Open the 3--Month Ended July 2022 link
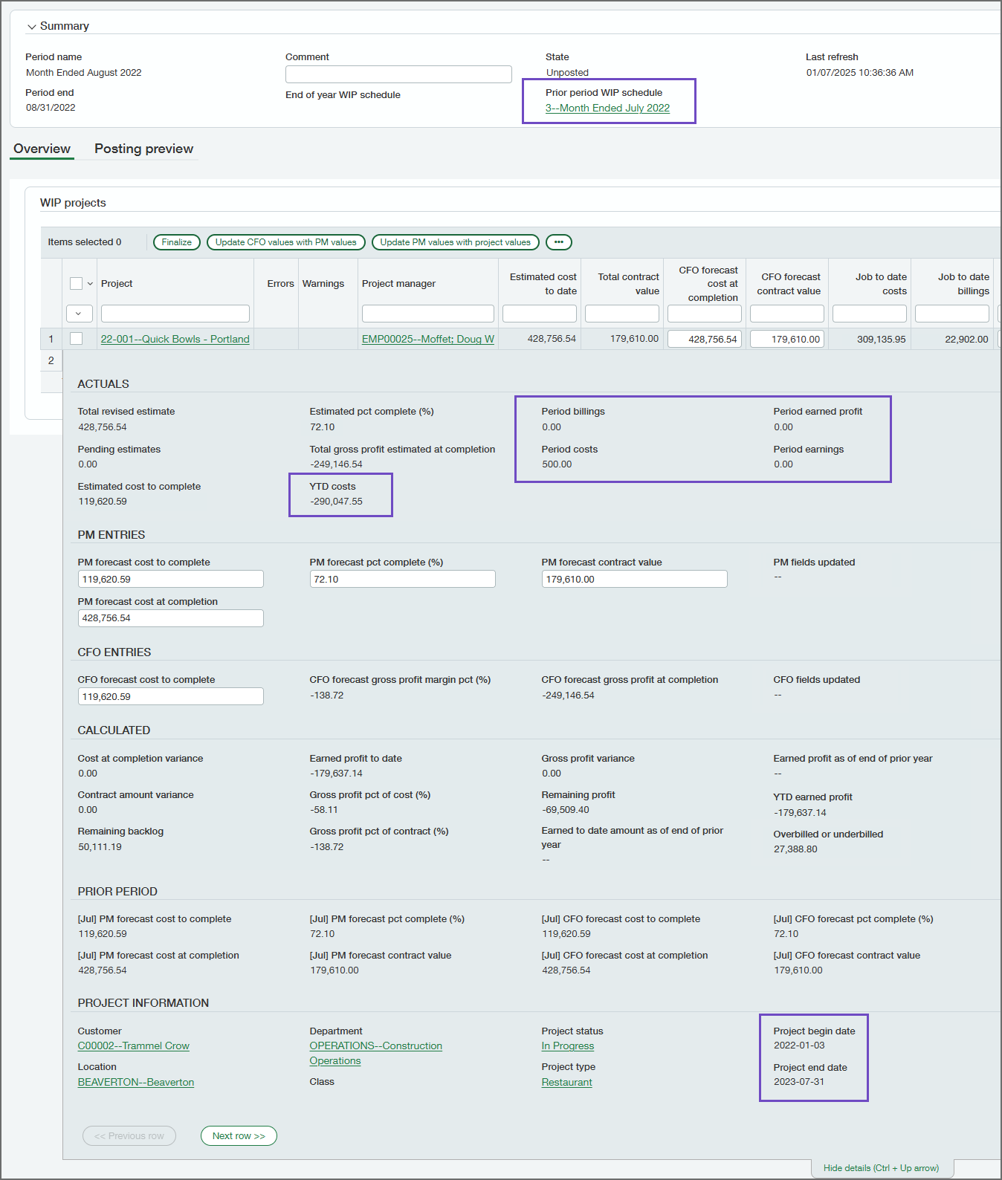 pos(607,108)
